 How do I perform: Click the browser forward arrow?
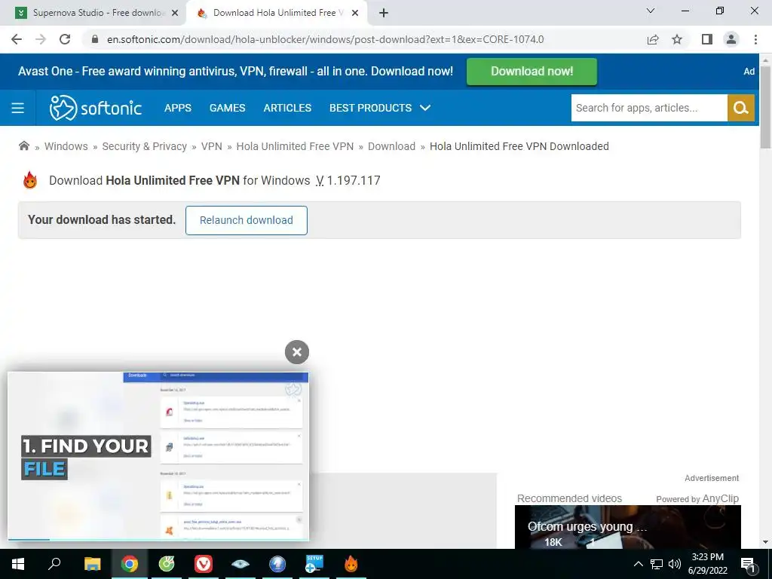41,39
